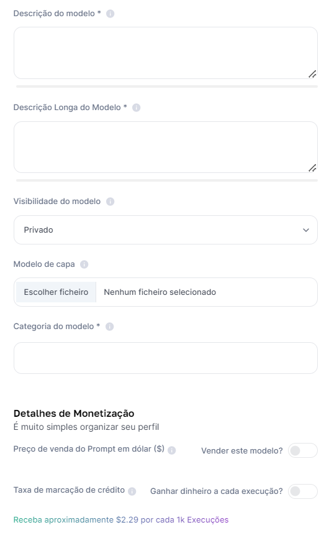Show info for Categoria do modelo

point(109,327)
